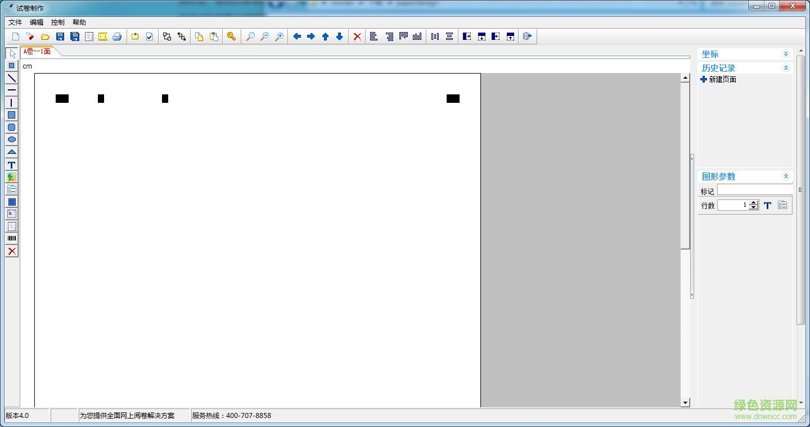Screen dimensions: 810x427
Task: Click the save-all double floppy icon
Action: pyautogui.click(x=74, y=37)
